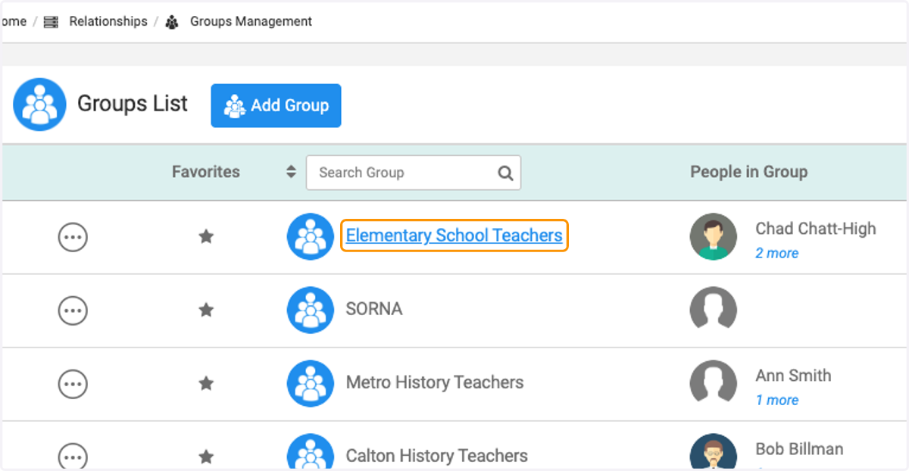Show 2 more people for Chad Chatt-High

click(777, 253)
